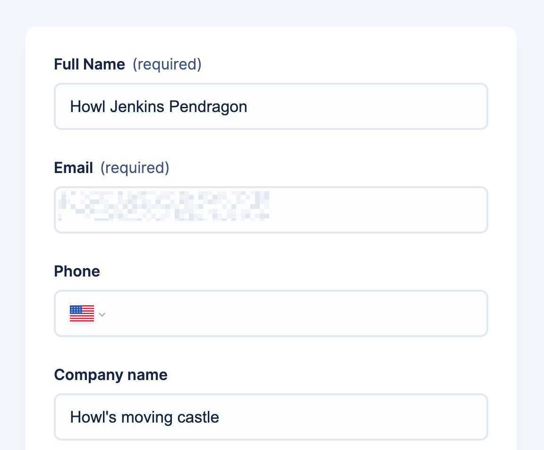Click the empty phone number entry area

[293, 313]
